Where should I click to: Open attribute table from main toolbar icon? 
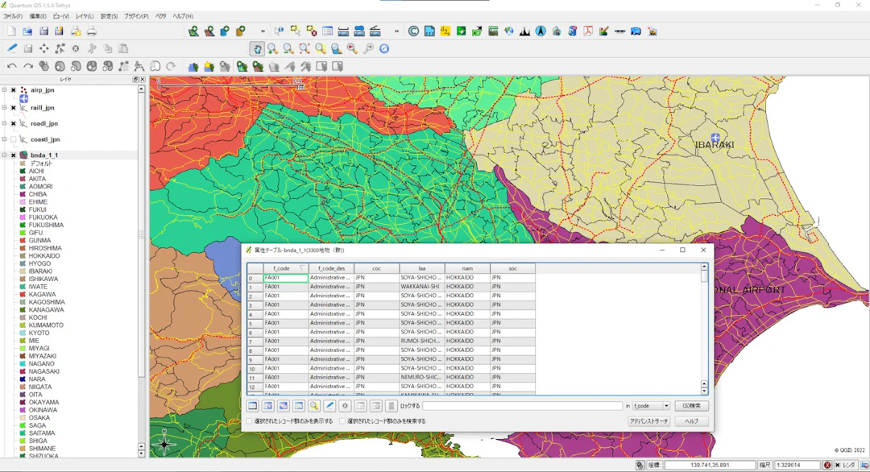(x=327, y=31)
